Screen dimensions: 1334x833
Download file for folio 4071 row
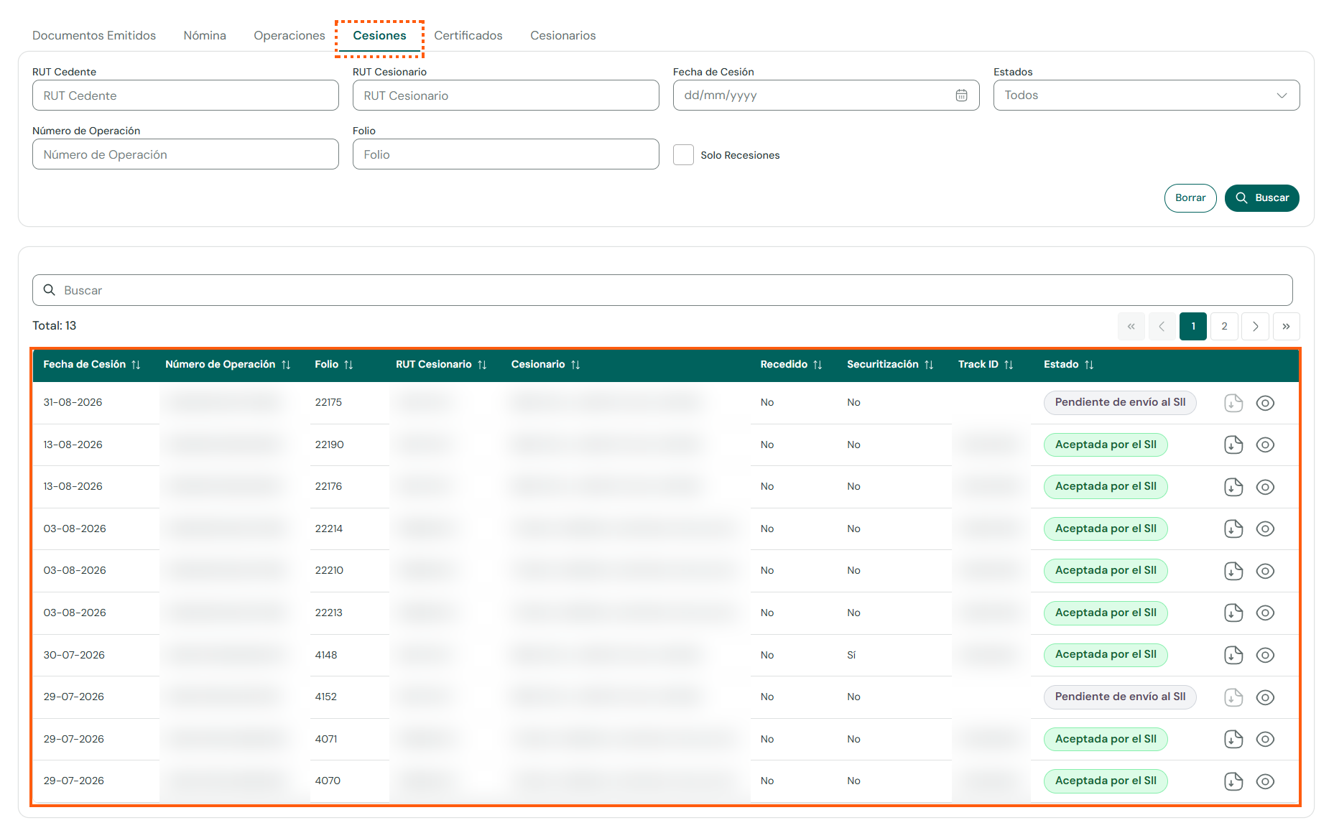coord(1233,739)
